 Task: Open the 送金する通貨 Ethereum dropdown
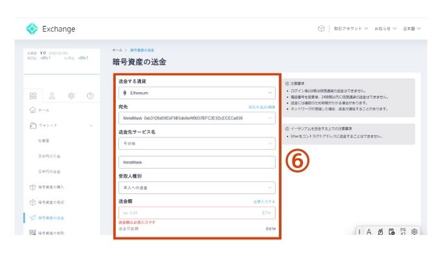pyautogui.click(x=197, y=93)
